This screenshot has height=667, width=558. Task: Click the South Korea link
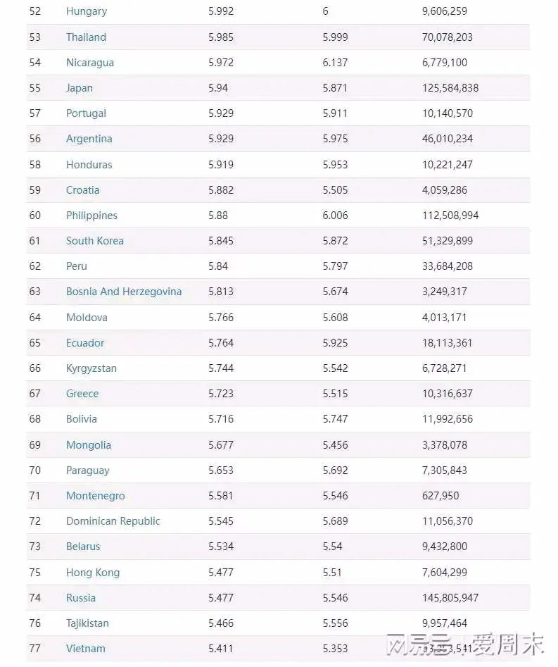coord(94,241)
